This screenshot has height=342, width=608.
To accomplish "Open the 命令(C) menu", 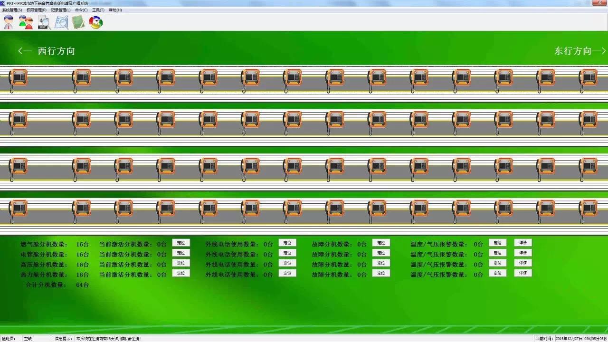I will (x=81, y=10).
